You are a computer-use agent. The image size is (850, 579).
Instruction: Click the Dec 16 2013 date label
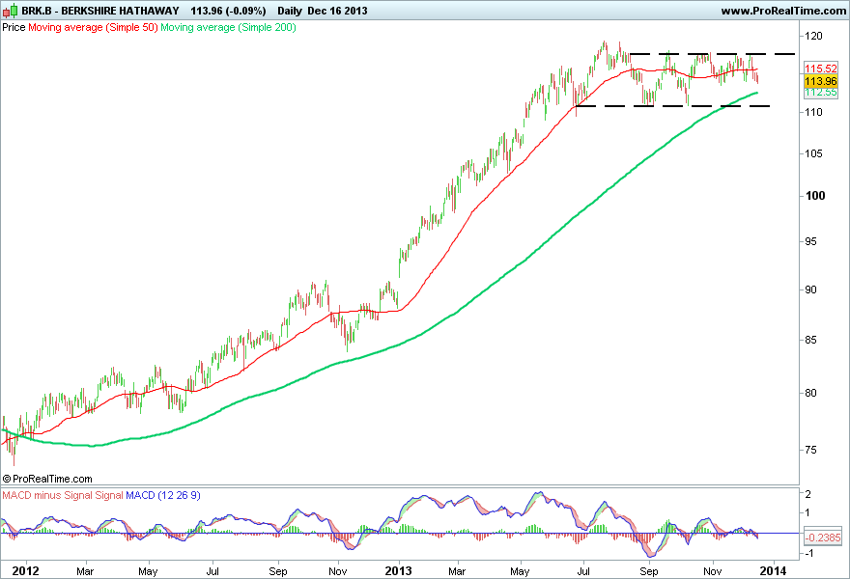(x=337, y=11)
